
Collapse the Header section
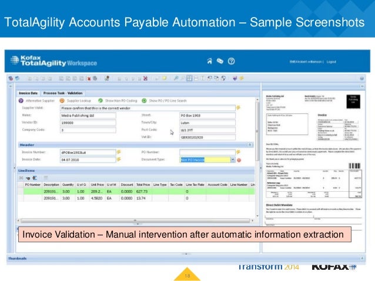(x=250, y=145)
